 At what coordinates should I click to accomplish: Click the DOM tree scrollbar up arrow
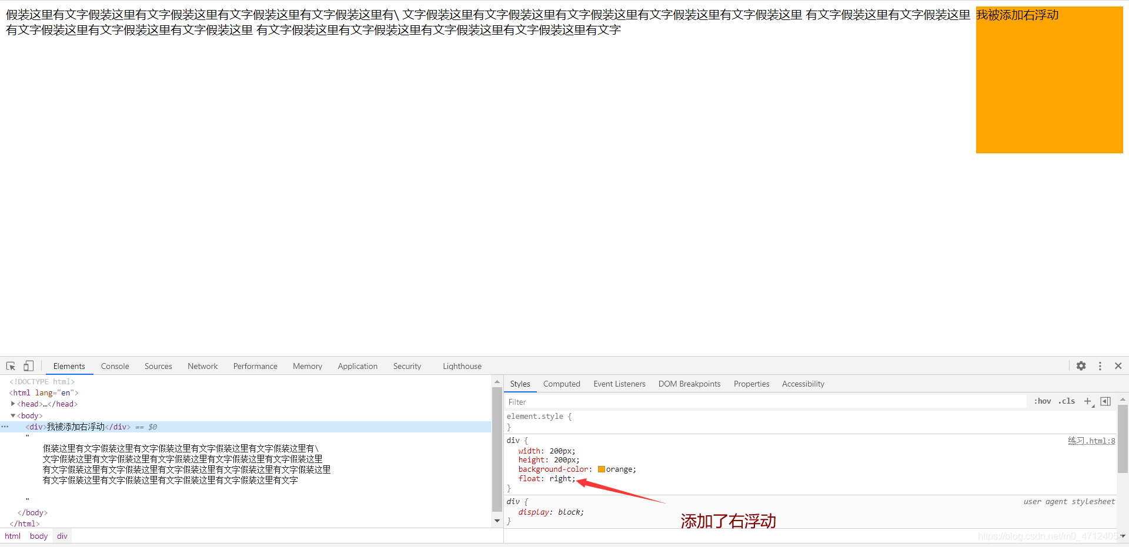point(497,381)
